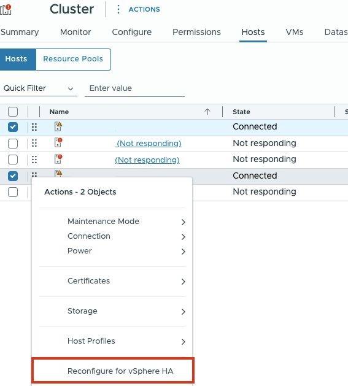The height and width of the screenshot is (386, 348).
Task: Expand the Power submenu
Action: (x=112, y=251)
